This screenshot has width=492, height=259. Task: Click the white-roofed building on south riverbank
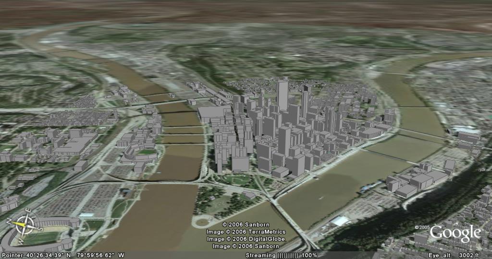point(340,221)
